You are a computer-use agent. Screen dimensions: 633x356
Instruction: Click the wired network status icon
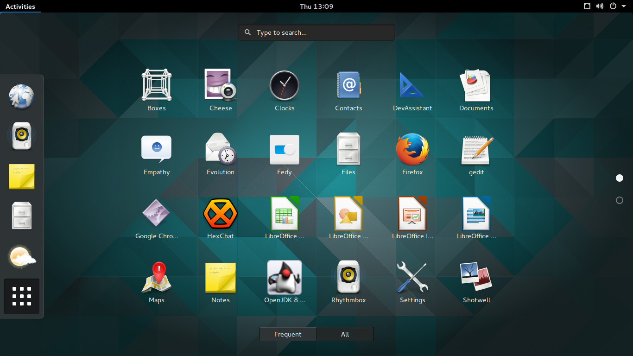tap(587, 6)
